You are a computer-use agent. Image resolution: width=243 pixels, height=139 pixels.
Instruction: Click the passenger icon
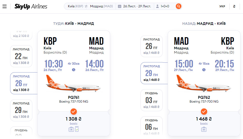click(157, 6)
